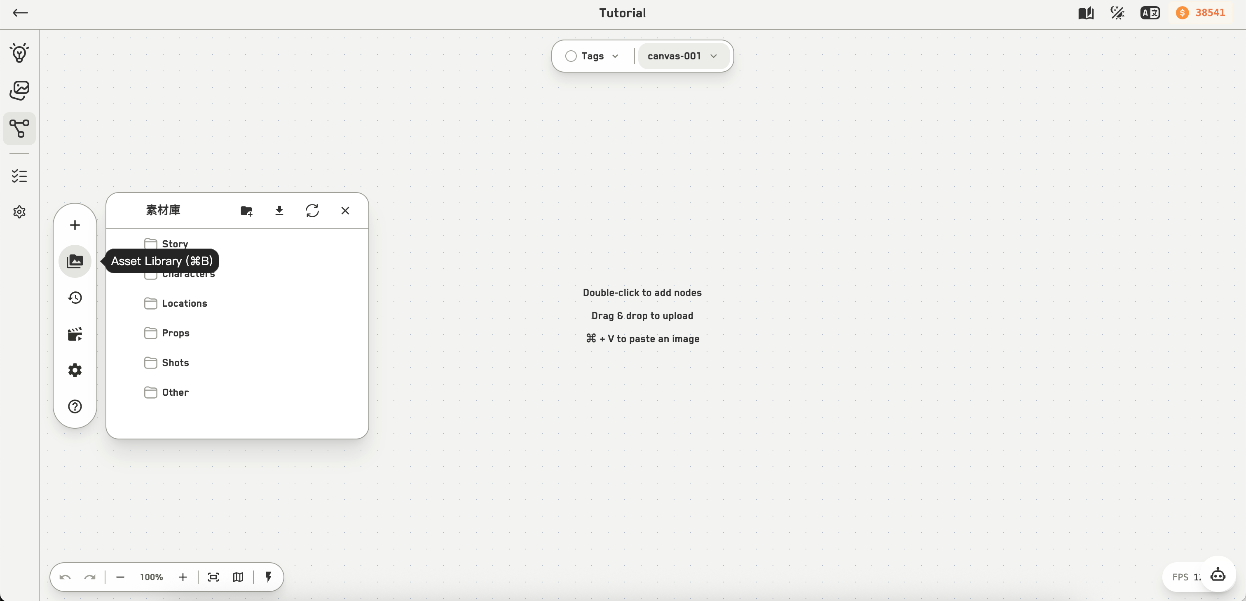This screenshot has height=601, width=1246.
Task: Open left sidebar settings gear
Action: [x=19, y=212]
